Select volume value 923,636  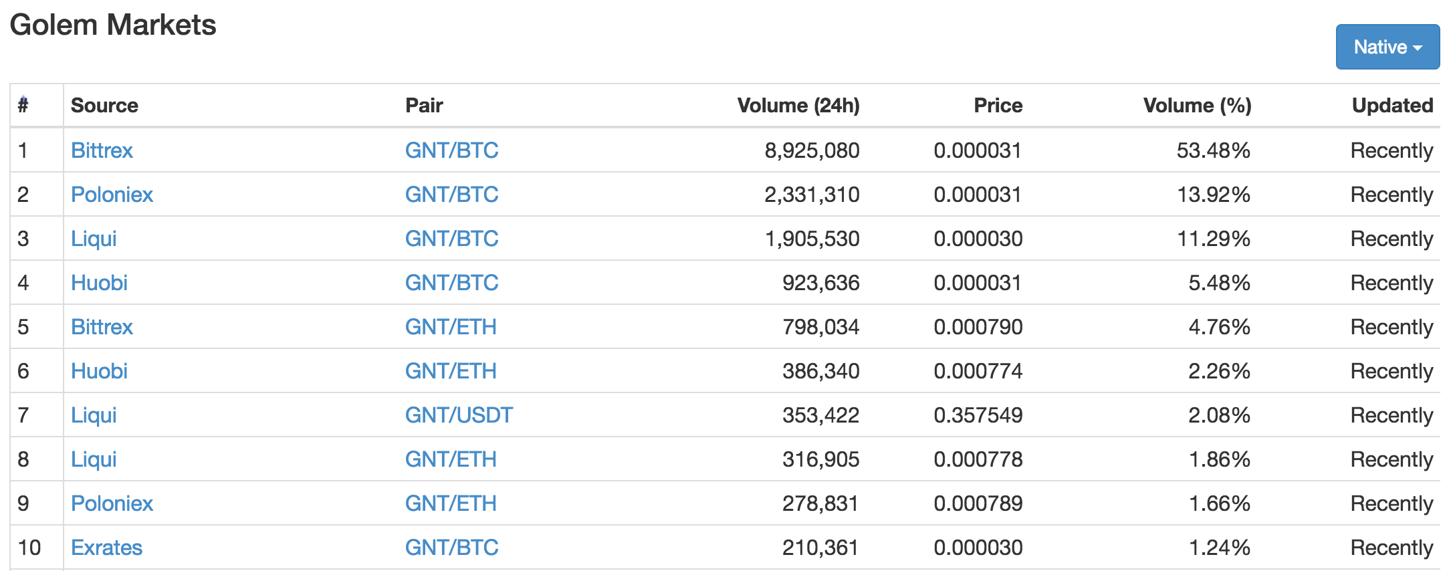point(821,283)
